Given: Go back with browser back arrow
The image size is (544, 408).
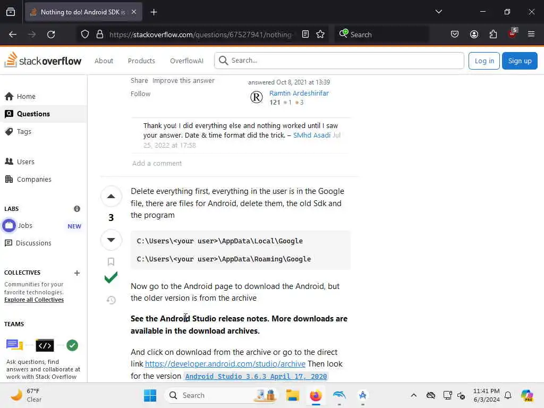Looking at the screenshot, I should [x=13, y=35].
